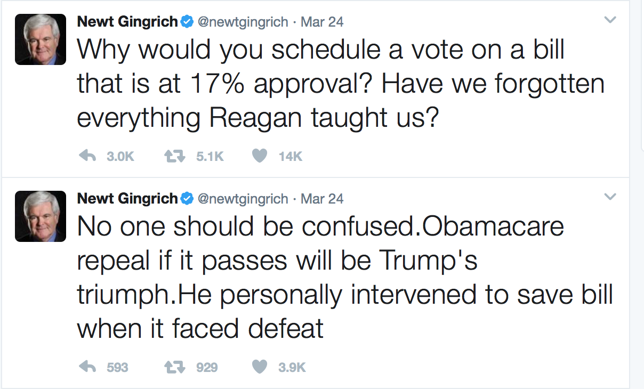The width and height of the screenshot is (644, 389).
Task: Click verified badge on first tweet
Action: (x=187, y=22)
